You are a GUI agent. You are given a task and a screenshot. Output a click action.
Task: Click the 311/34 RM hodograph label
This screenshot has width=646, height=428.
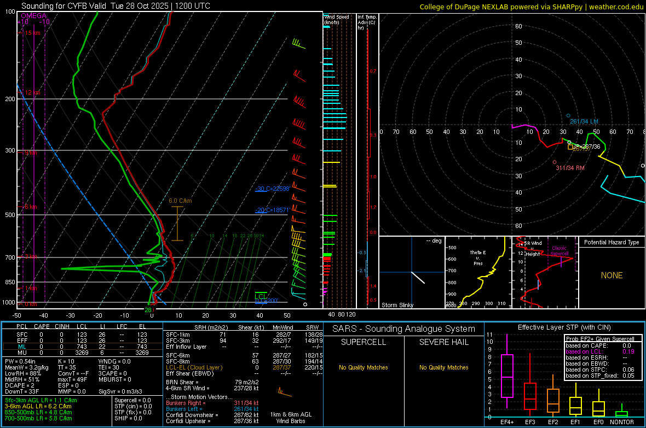click(x=570, y=168)
